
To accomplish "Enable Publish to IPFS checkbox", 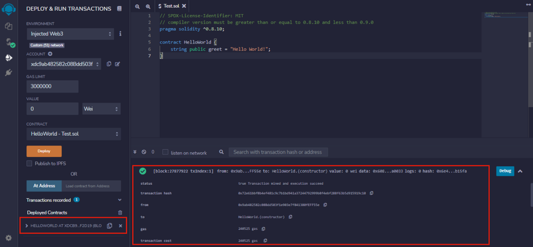I will click(29, 164).
